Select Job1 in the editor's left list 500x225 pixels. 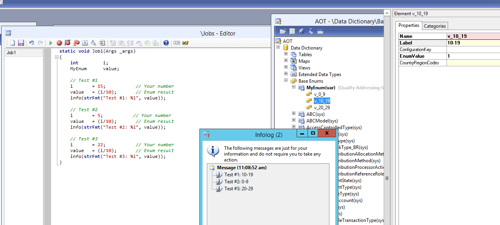[x=12, y=53]
